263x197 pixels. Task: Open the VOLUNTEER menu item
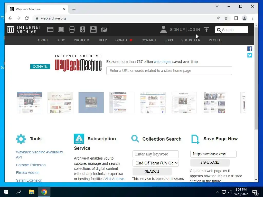click(191, 40)
